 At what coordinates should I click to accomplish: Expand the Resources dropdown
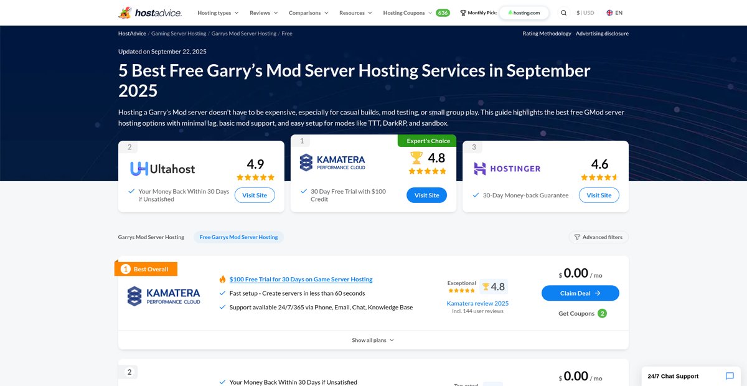click(355, 12)
